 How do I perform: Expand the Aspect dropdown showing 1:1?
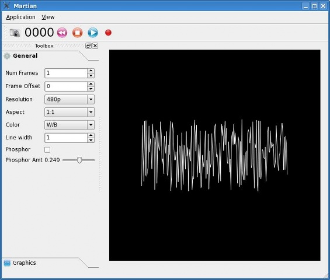pyautogui.click(x=70, y=112)
